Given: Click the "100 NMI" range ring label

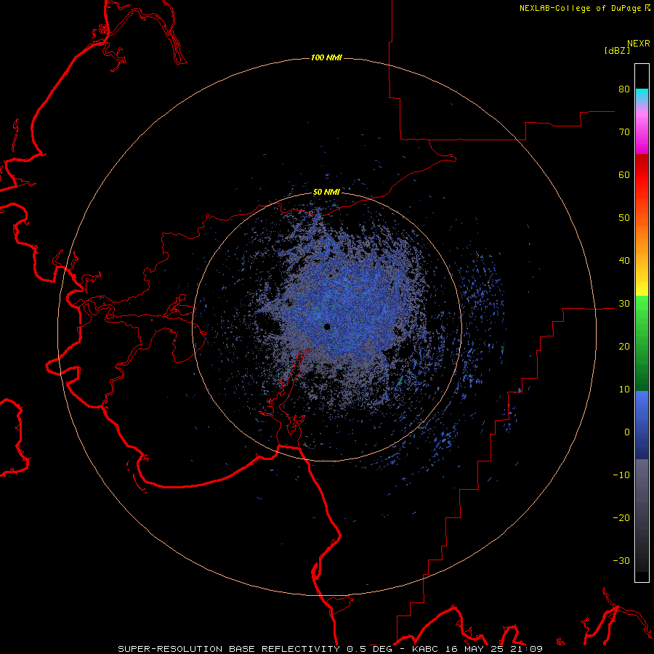Looking at the screenshot, I should 326,57.
